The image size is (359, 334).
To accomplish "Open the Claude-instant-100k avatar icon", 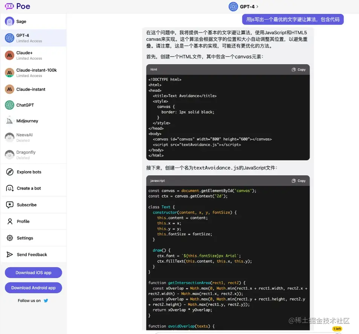I will tap(9, 73).
